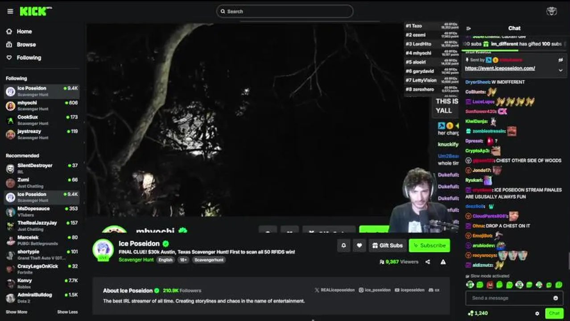Click Show More under Recommended
Screen dimensions: 570x321
click(16, 312)
